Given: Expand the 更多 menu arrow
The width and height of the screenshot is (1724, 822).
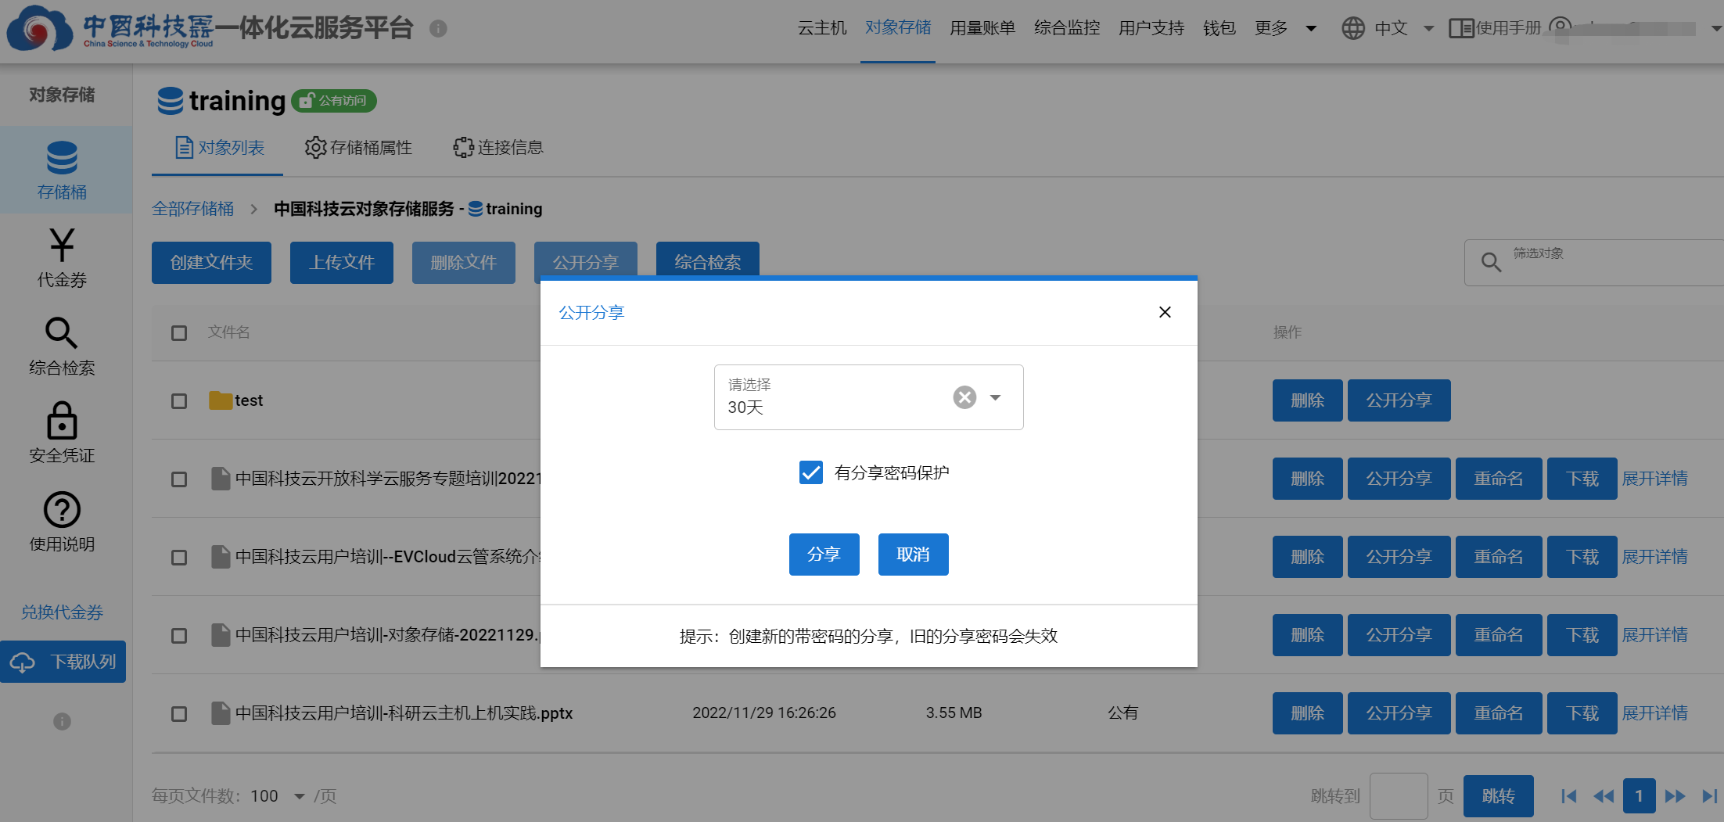Looking at the screenshot, I should (x=1311, y=29).
